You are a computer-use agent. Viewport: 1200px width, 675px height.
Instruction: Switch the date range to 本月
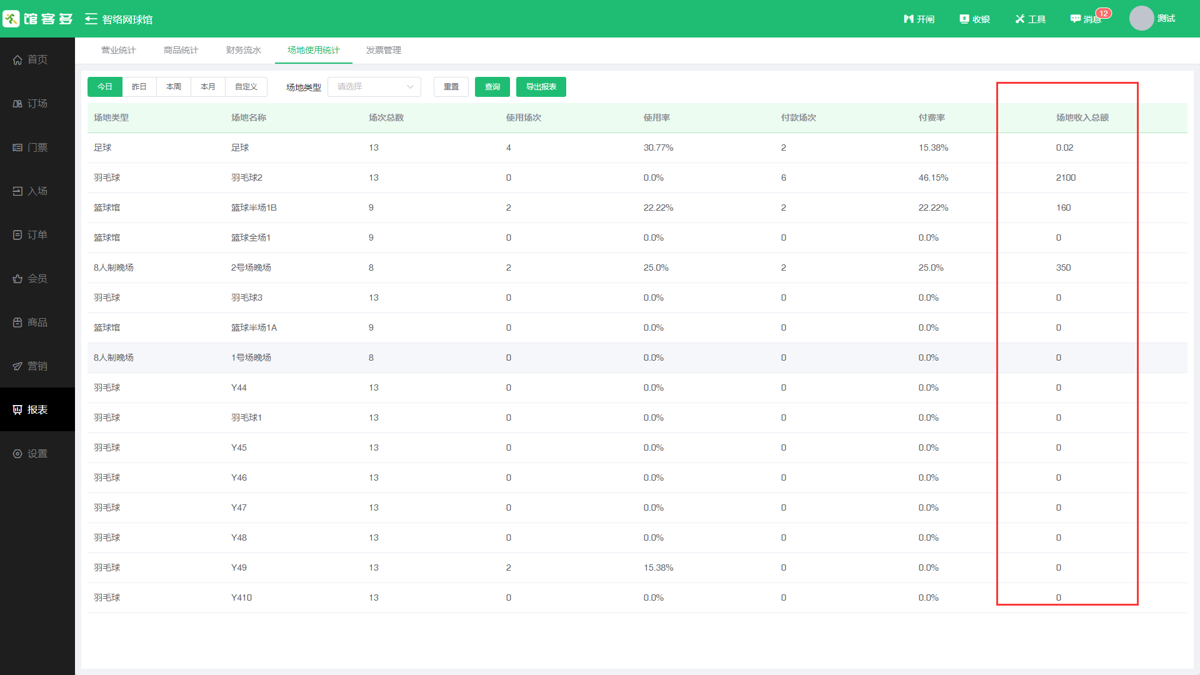click(x=208, y=87)
